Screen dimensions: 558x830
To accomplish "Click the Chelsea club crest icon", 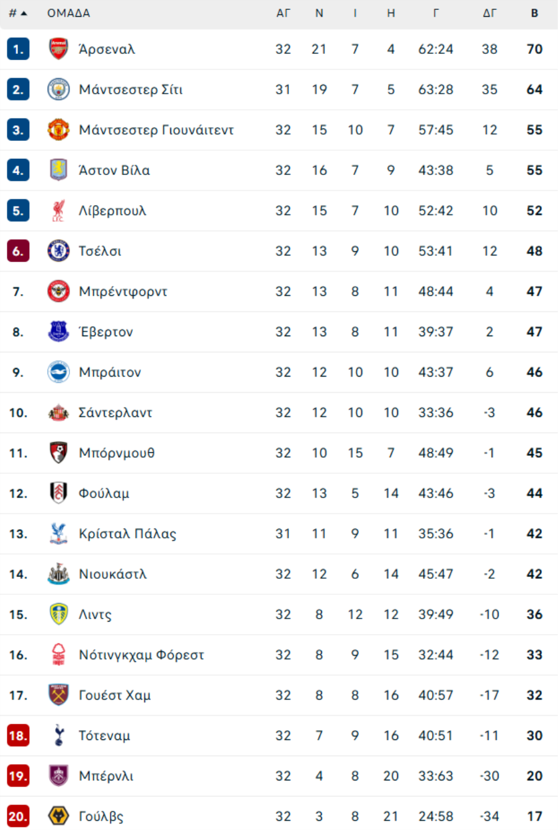I will pos(58,251).
